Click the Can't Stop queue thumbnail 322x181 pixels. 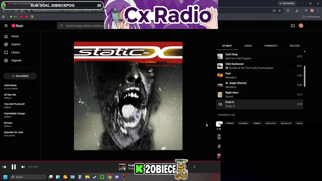coord(220,56)
